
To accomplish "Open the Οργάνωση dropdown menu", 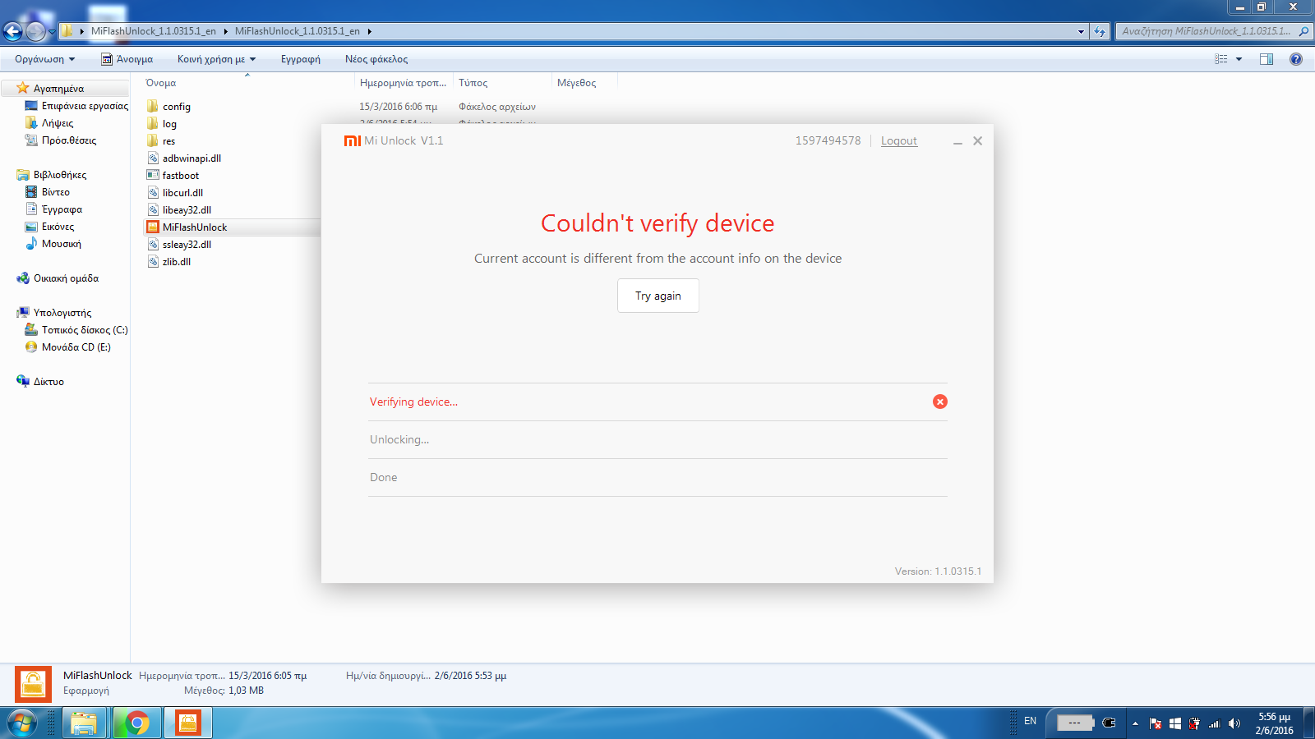I will (44, 59).
